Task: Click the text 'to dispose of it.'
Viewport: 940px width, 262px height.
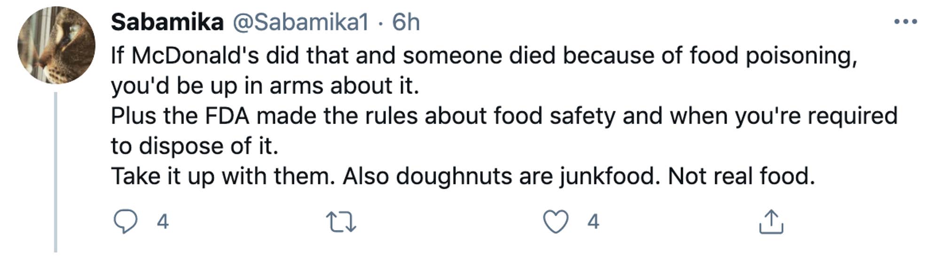Action: point(195,146)
